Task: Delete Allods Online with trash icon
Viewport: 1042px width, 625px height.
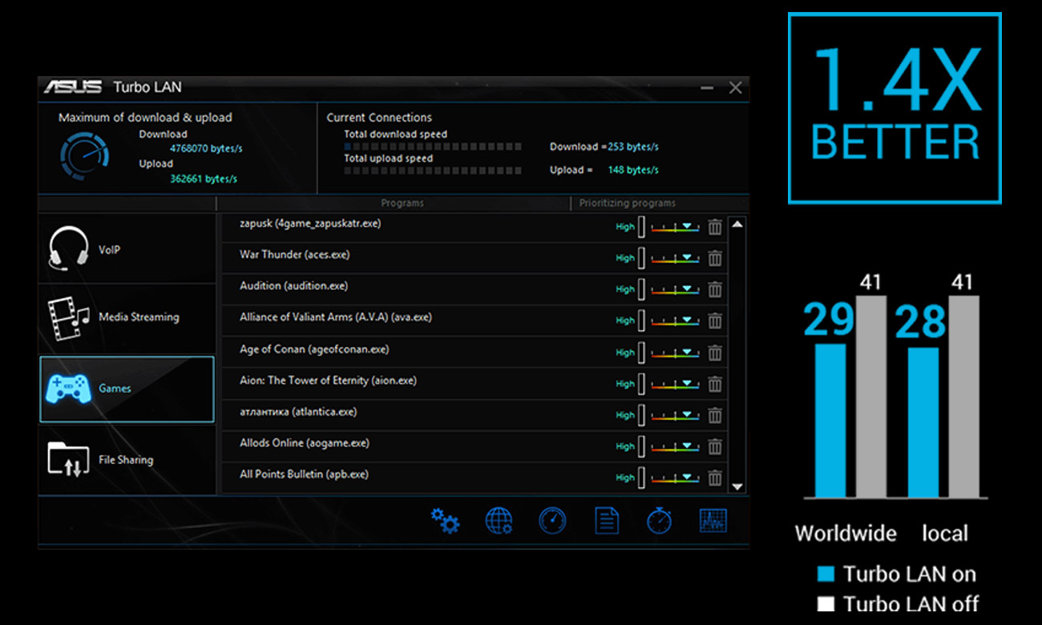Action: click(x=715, y=446)
